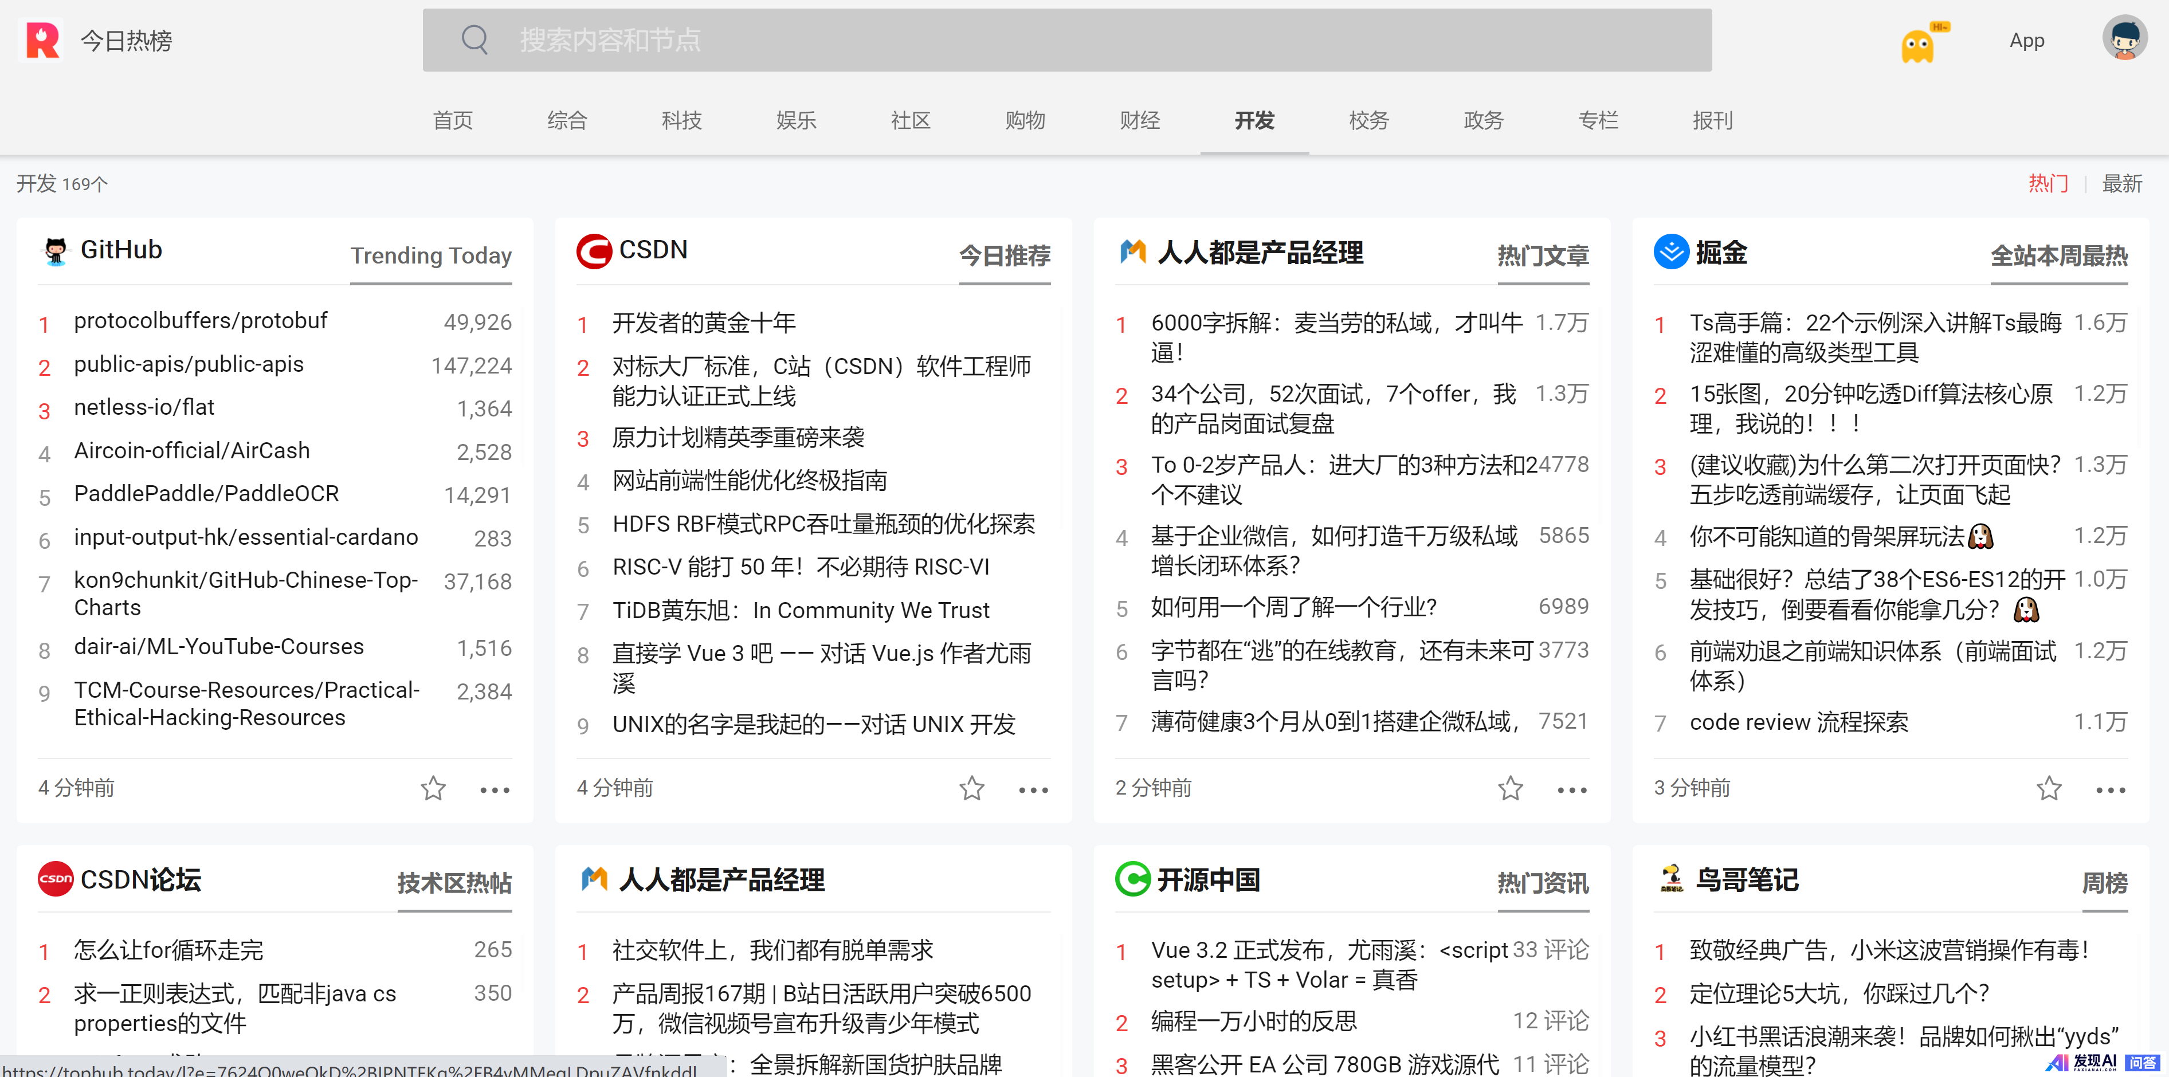This screenshot has height=1077, width=2169.
Task: Open more options on GitHub card
Action: click(495, 790)
